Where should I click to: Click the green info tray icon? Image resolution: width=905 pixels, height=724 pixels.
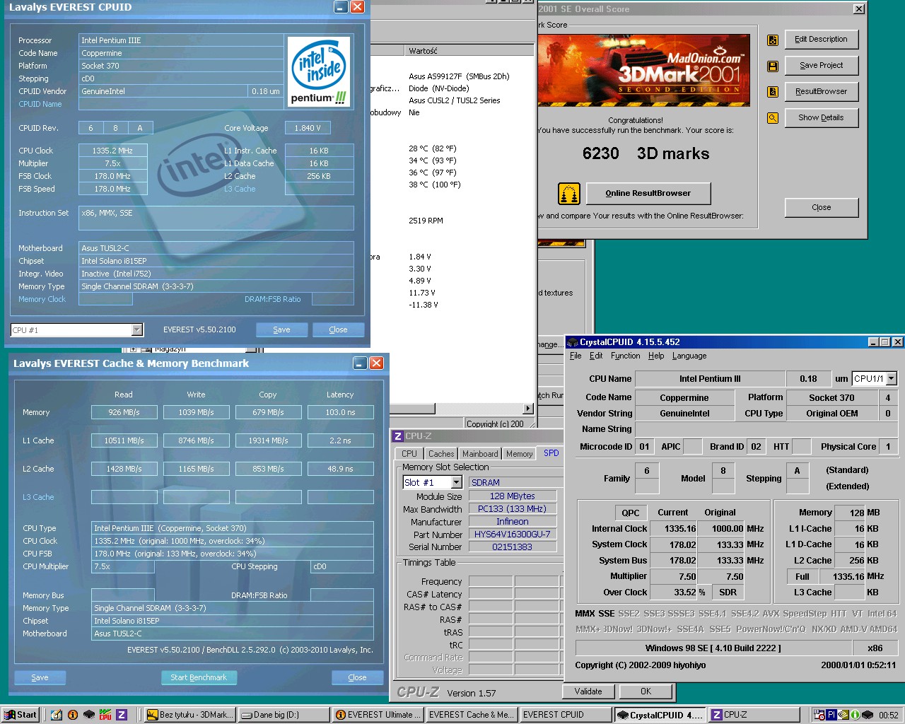coord(855,715)
